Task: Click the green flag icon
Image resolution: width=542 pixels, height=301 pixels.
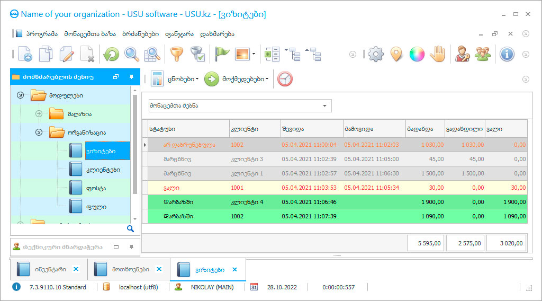Action: tap(222, 54)
